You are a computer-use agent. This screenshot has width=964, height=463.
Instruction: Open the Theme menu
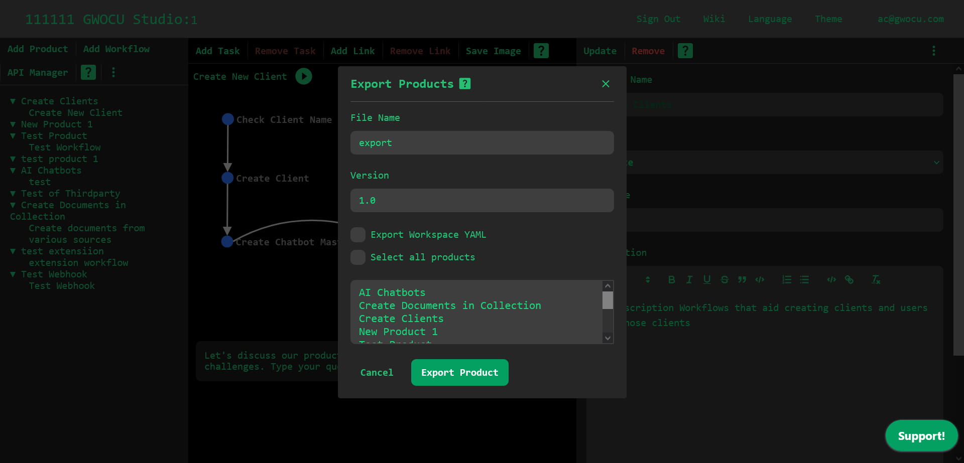pyautogui.click(x=828, y=19)
